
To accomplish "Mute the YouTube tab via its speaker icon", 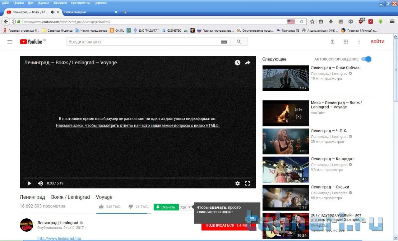I will pos(52,12).
